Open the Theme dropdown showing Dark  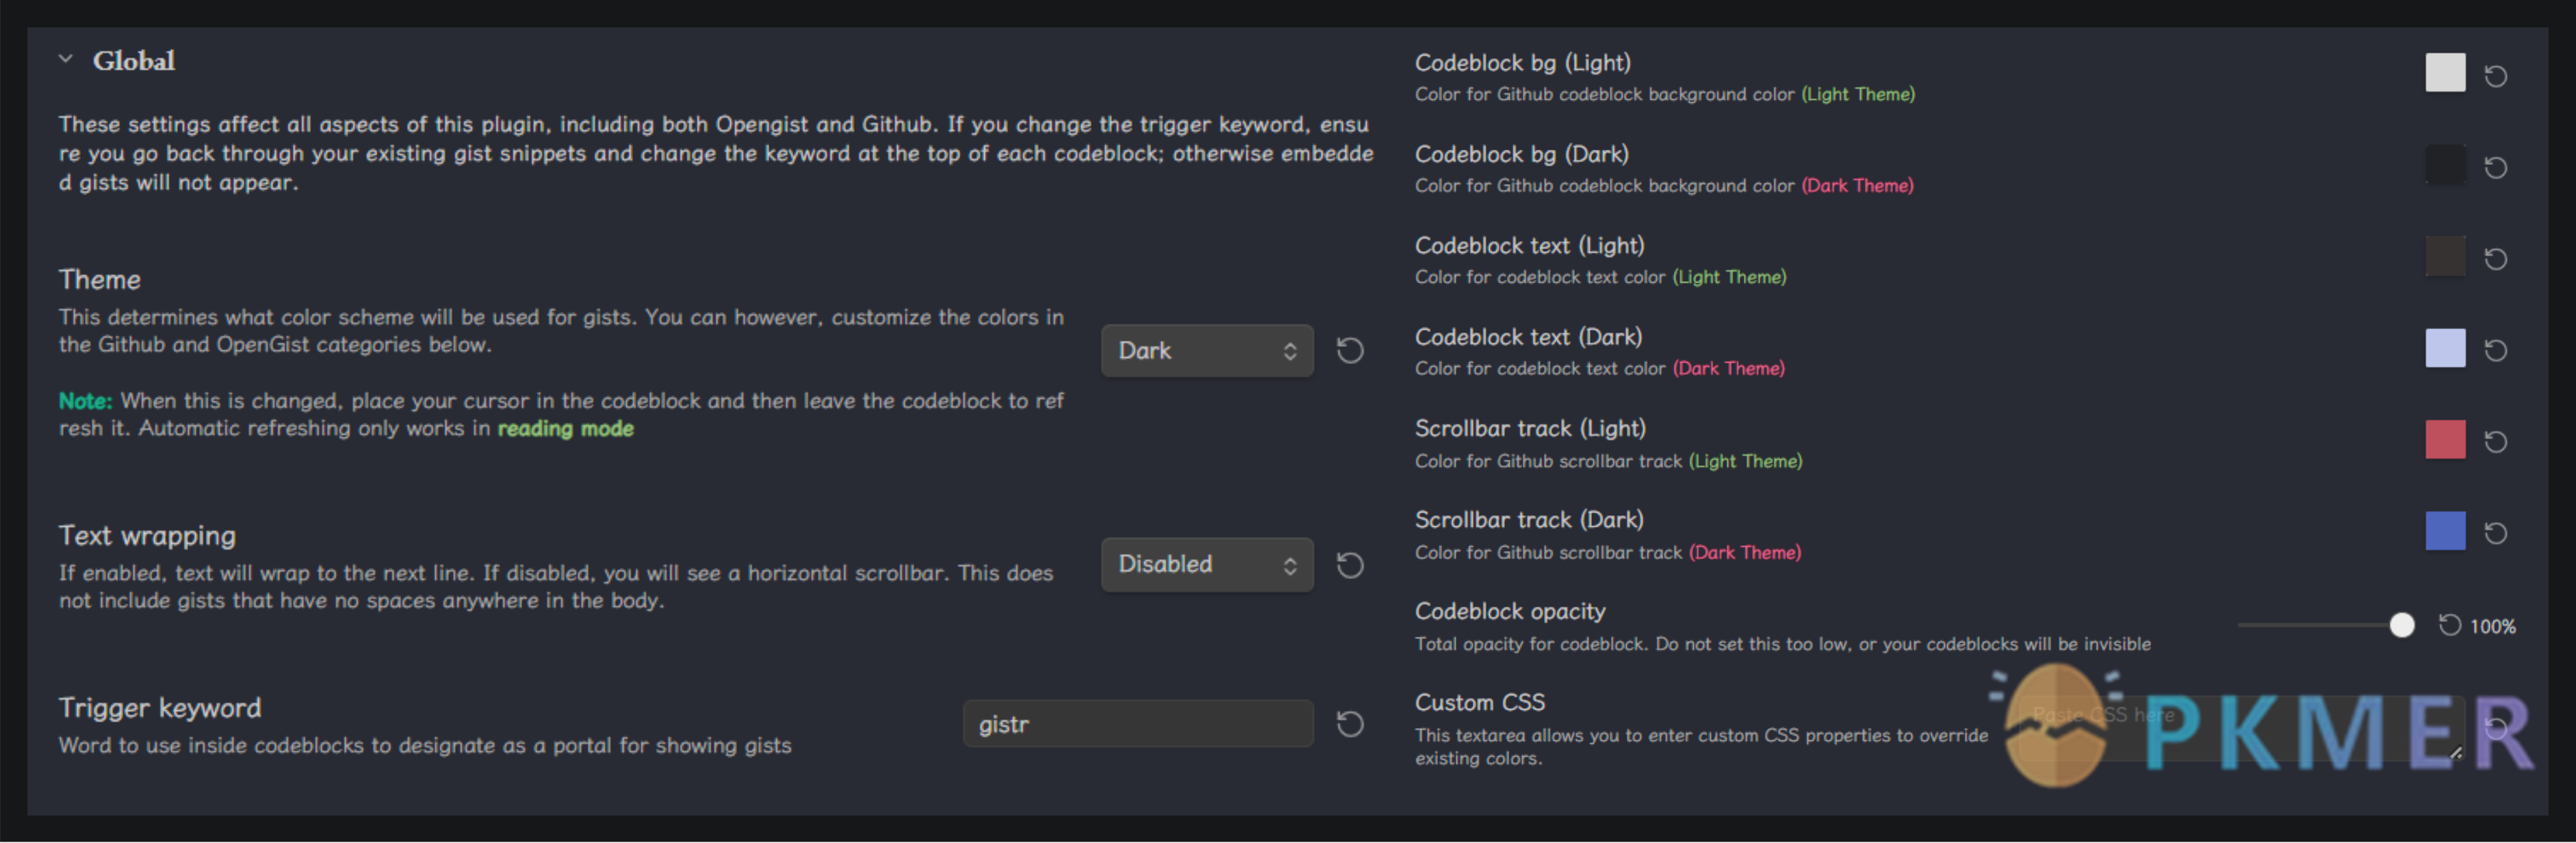[x=1207, y=351]
